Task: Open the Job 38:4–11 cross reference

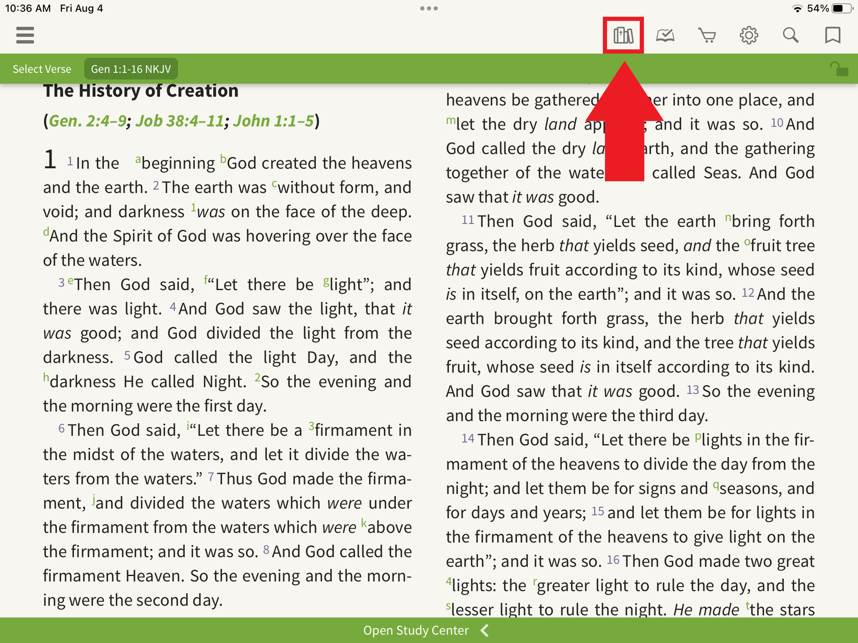Action: pyautogui.click(x=179, y=121)
